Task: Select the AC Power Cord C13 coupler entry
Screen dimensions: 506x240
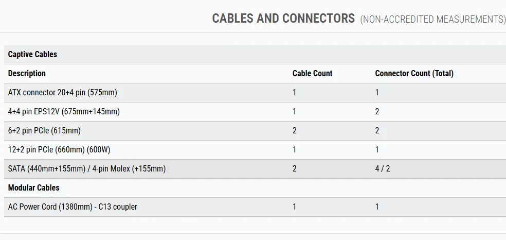Action: click(73, 207)
